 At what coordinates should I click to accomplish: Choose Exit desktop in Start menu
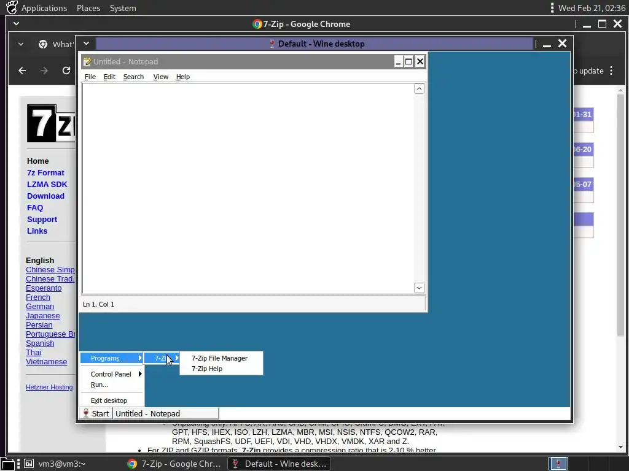109,400
